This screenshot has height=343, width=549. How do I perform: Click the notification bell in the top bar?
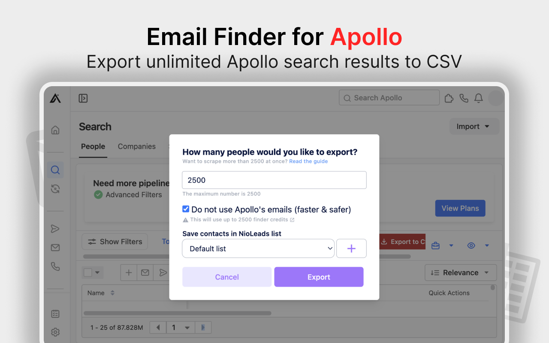point(479,98)
